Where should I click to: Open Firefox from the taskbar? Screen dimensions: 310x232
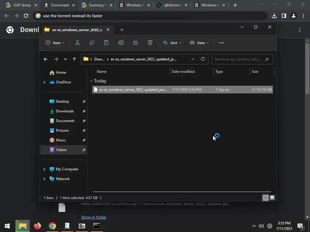pos(37,226)
